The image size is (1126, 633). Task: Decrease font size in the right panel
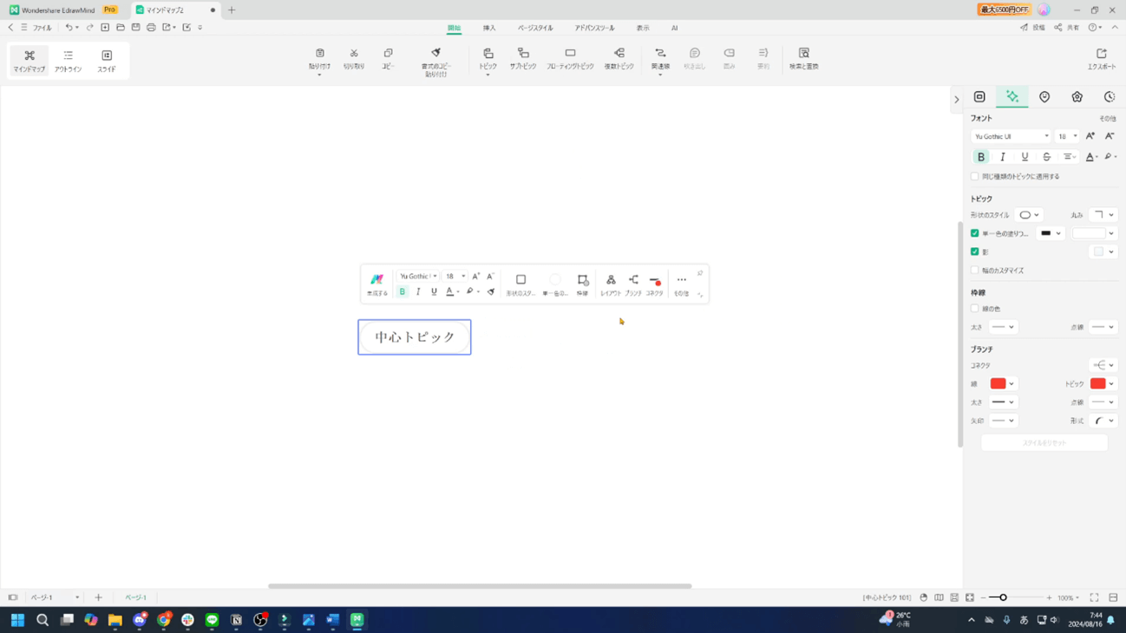(1110, 136)
